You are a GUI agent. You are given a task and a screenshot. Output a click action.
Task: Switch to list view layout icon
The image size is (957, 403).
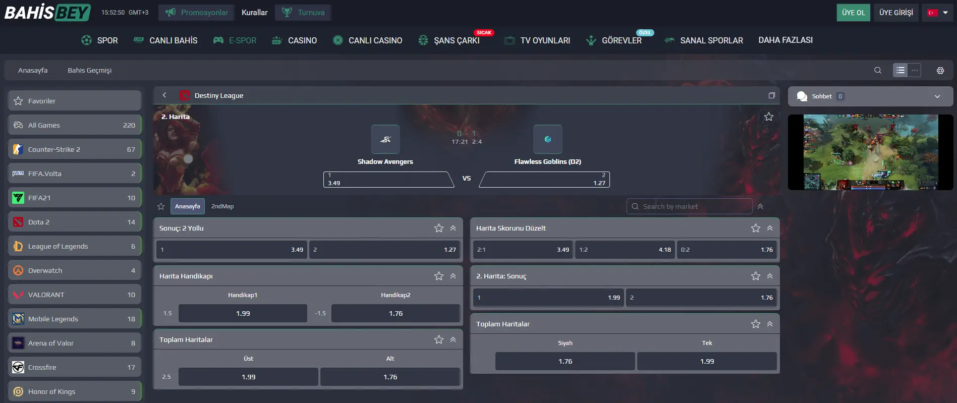(x=900, y=70)
